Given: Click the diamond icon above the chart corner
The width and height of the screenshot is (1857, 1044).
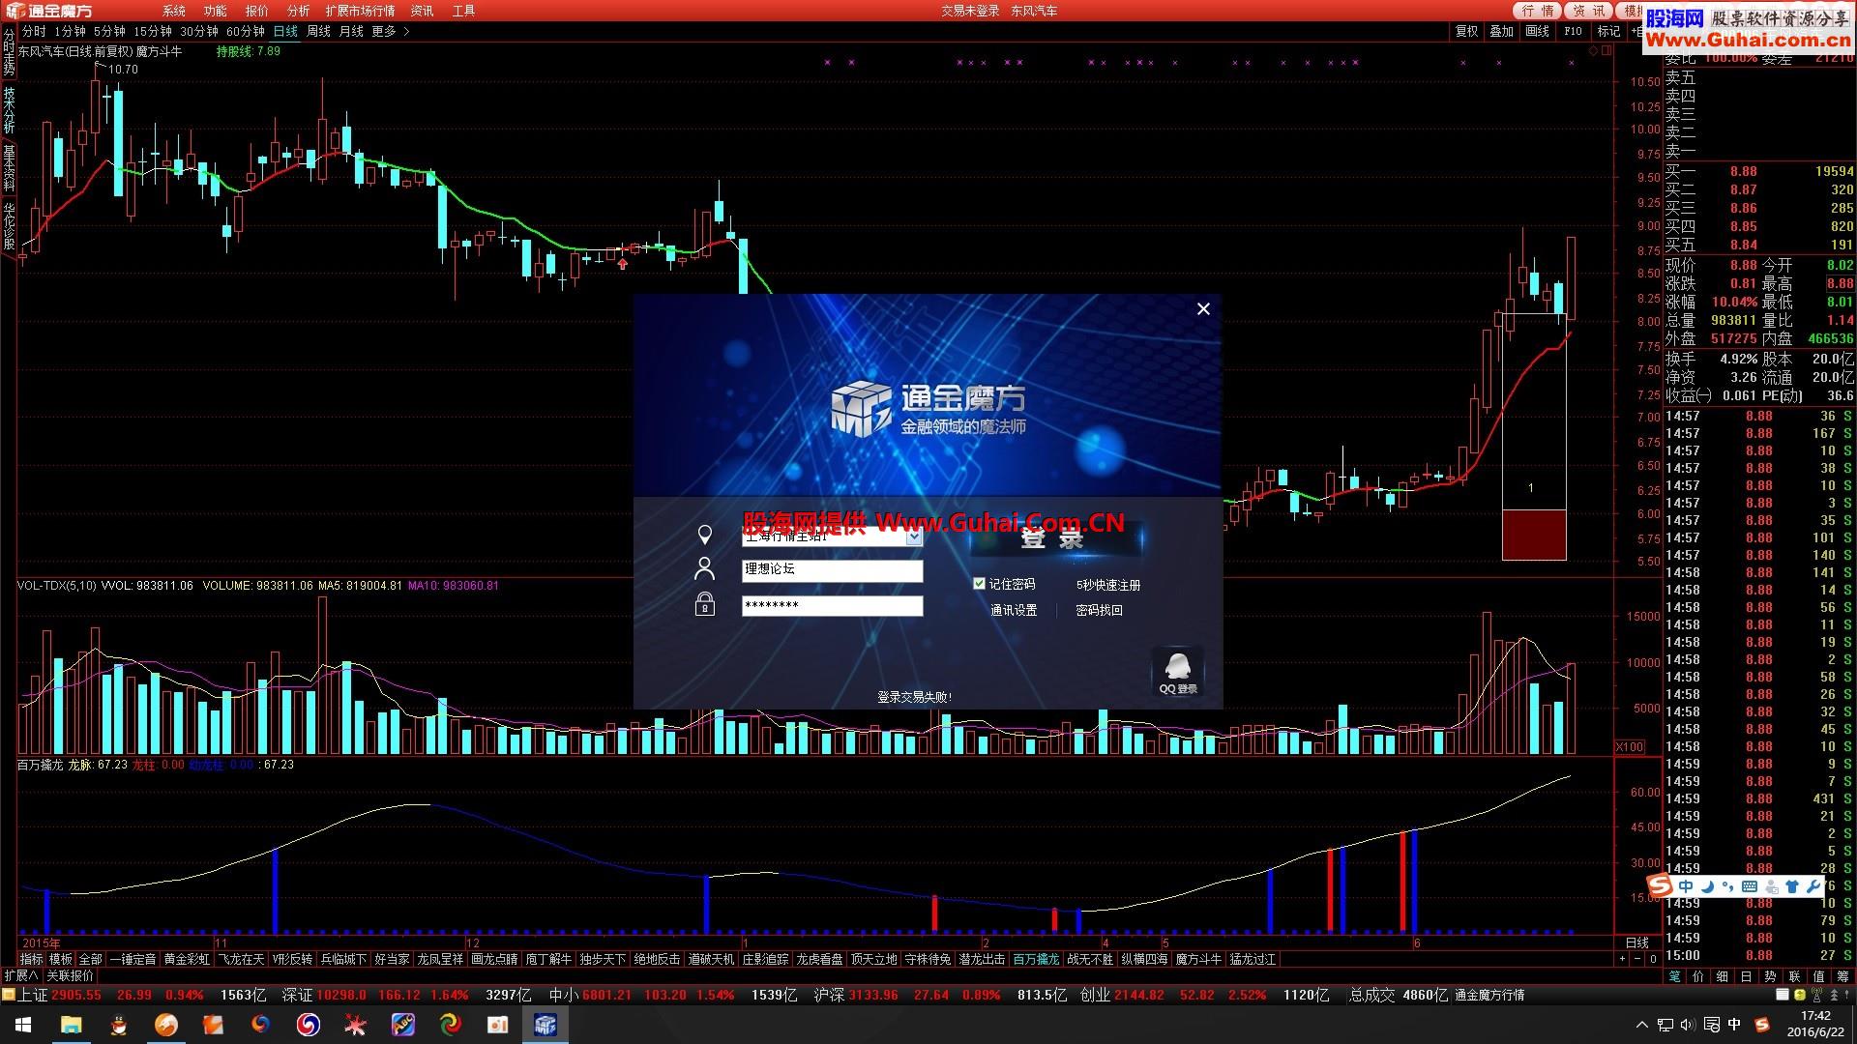Looking at the screenshot, I should 1594,51.
